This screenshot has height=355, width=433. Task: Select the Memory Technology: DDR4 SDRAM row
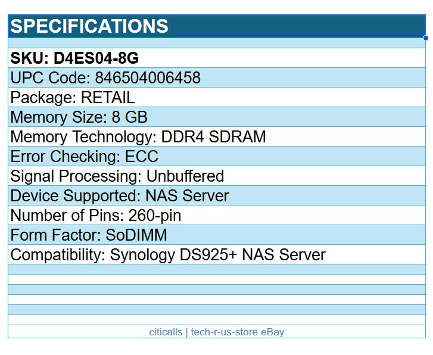[217, 136]
